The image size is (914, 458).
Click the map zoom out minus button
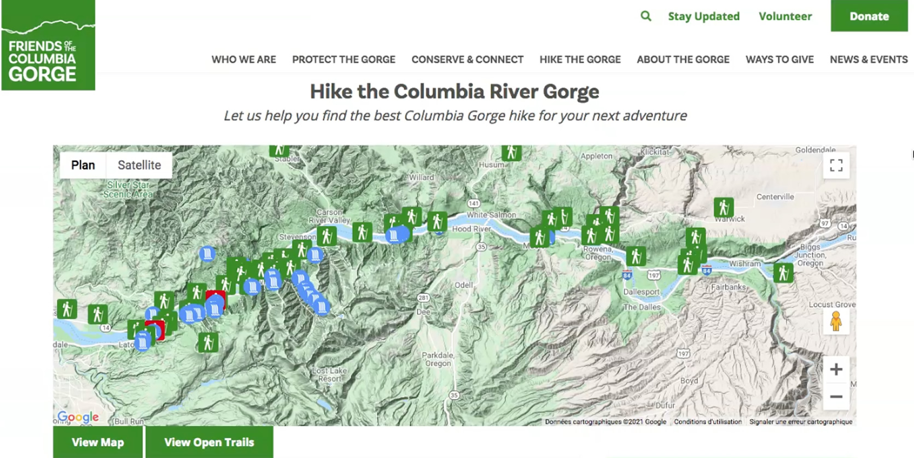tap(836, 397)
